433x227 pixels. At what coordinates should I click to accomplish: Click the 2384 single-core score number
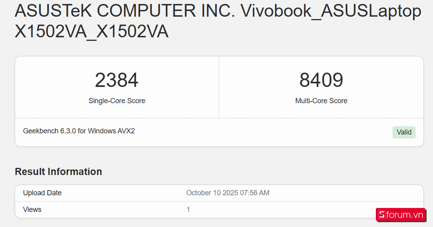click(117, 80)
